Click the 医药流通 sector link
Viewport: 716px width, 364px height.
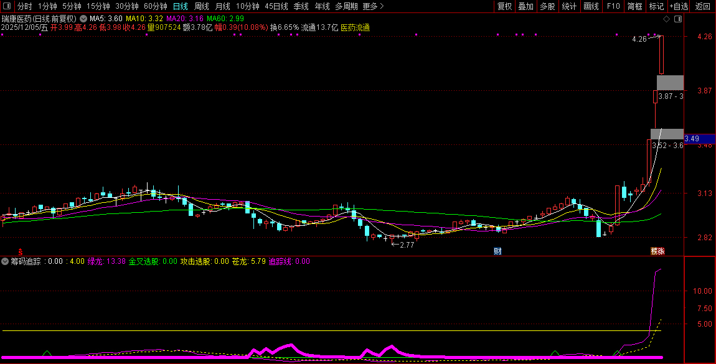point(356,28)
